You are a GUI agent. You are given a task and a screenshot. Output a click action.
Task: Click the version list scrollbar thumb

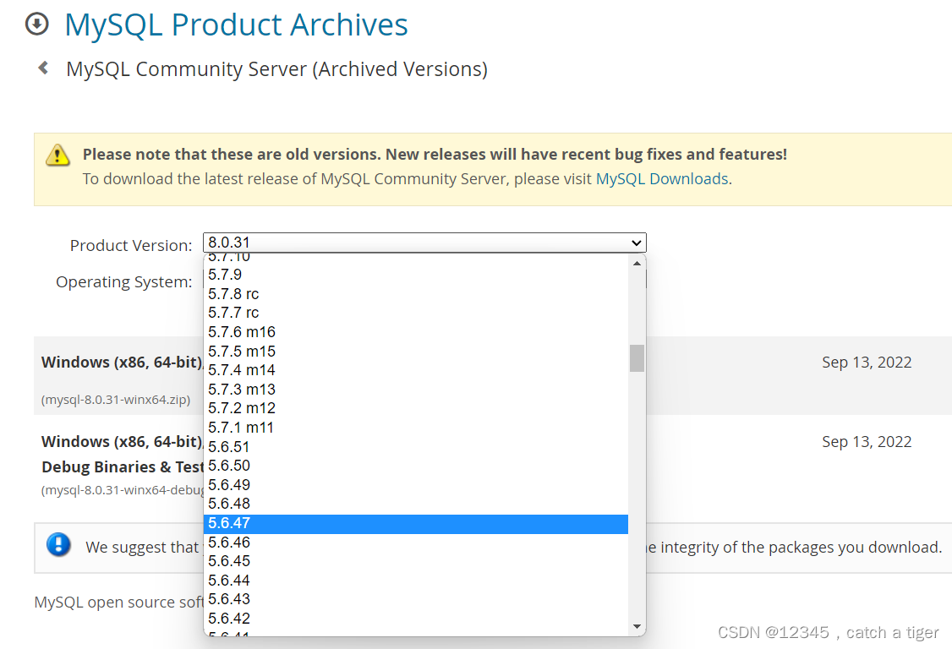pyautogui.click(x=637, y=358)
